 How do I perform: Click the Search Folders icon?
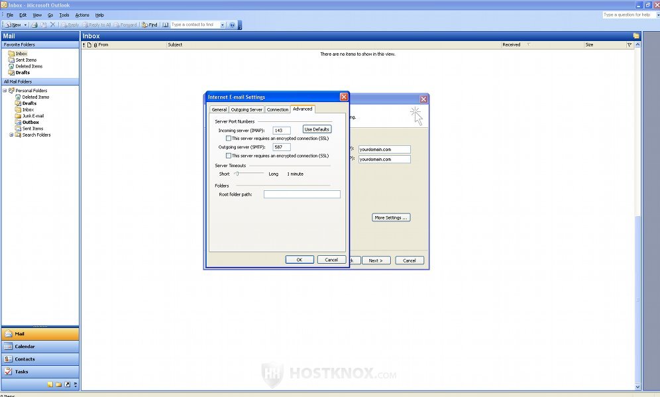point(18,135)
